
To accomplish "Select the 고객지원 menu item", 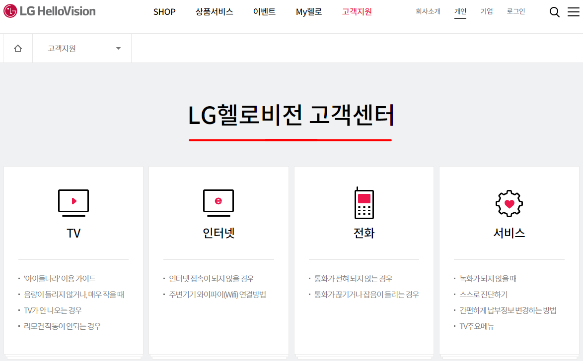I will (x=357, y=11).
